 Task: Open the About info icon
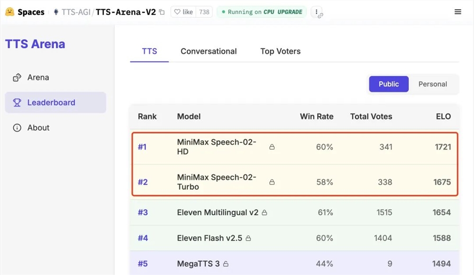tap(17, 128)
